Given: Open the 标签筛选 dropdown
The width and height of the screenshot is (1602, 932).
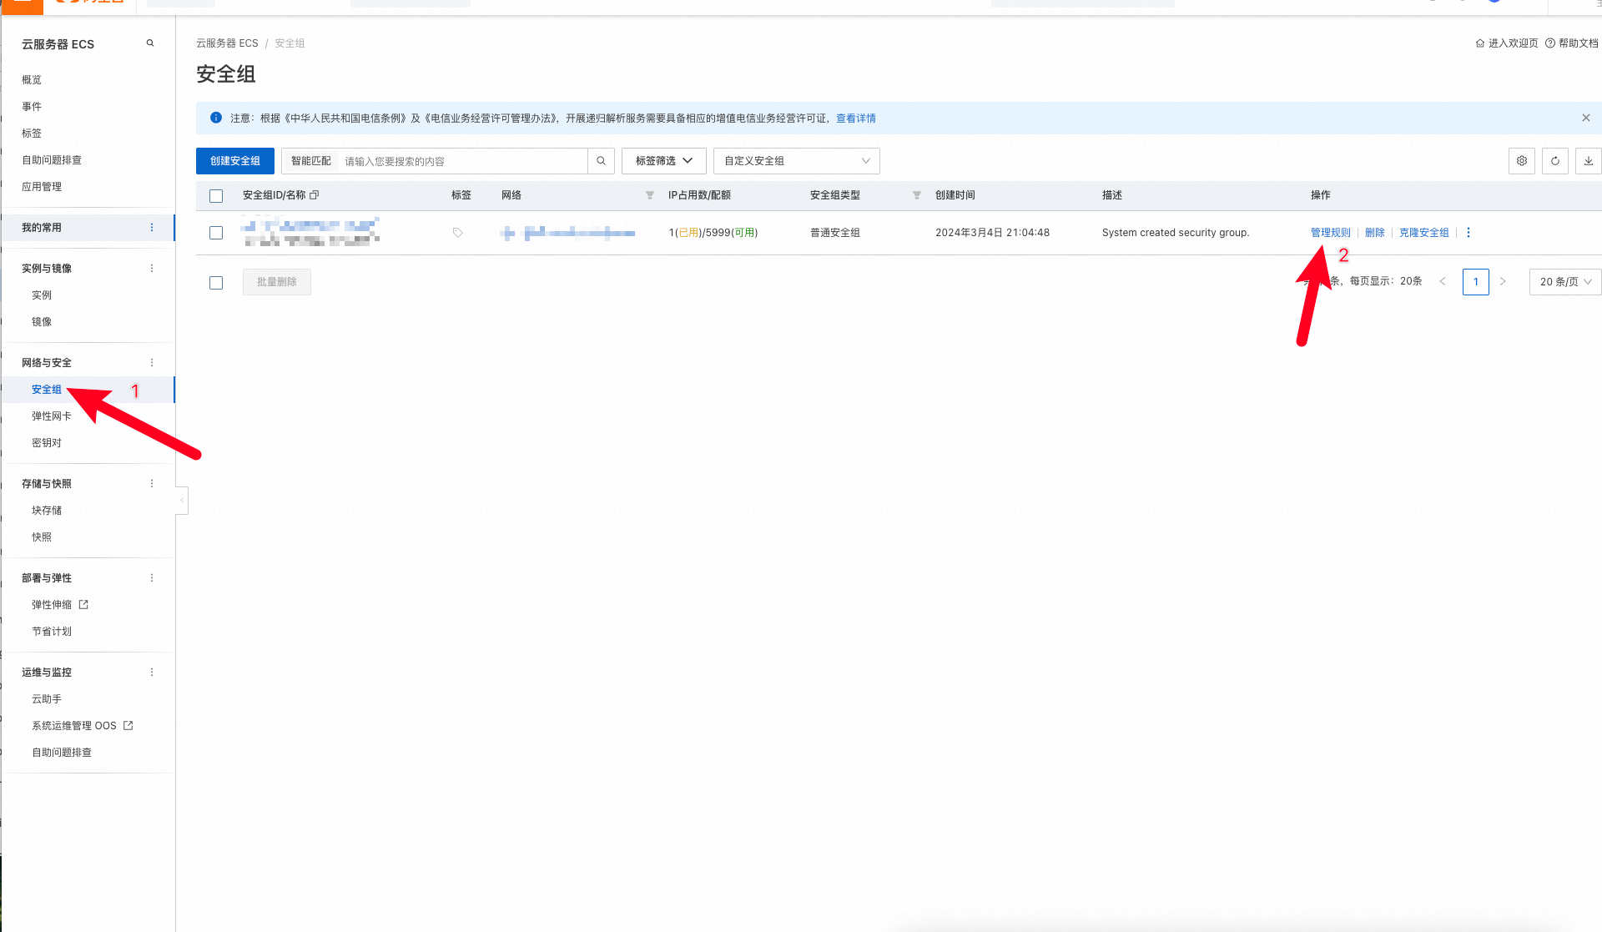Looking at the screenshot, I should pyautogui.click(x=664, y=161).
